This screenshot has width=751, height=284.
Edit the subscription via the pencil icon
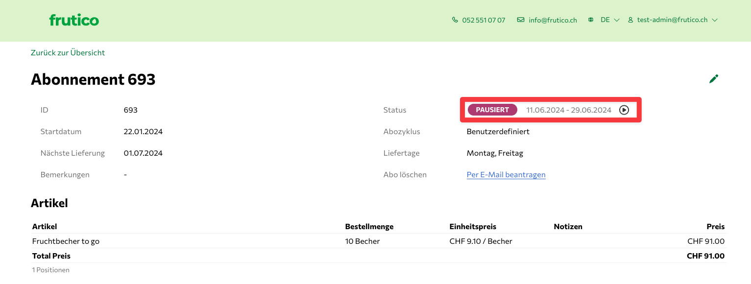[x=714, y=79]
